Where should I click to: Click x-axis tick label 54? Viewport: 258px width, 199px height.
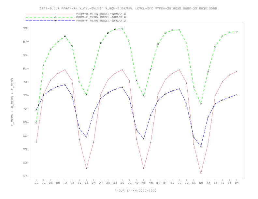pos(165,183)
